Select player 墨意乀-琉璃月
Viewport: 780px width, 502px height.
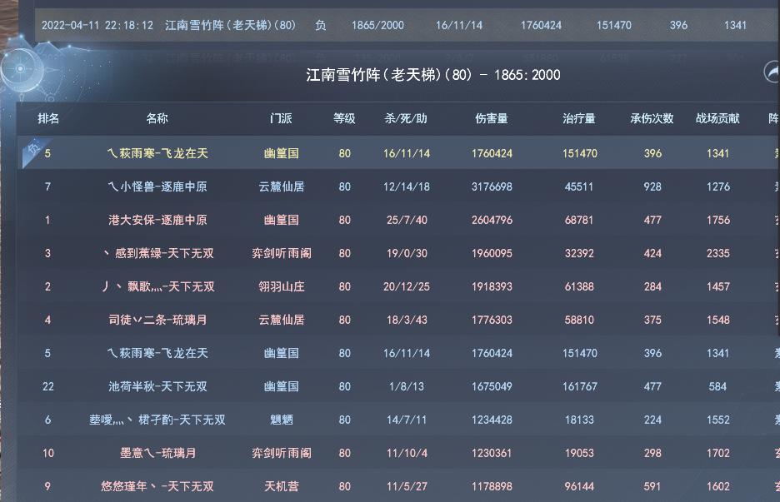(x=157, y=453)
